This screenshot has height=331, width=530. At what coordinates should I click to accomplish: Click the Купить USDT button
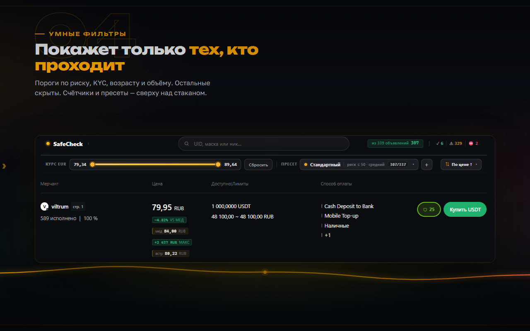point(465,209)
